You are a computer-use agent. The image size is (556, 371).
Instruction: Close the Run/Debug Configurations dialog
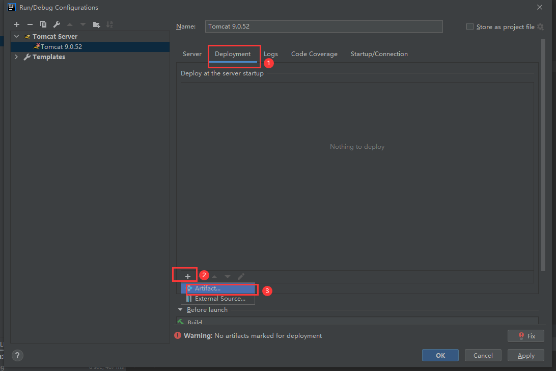click(540, 7)
